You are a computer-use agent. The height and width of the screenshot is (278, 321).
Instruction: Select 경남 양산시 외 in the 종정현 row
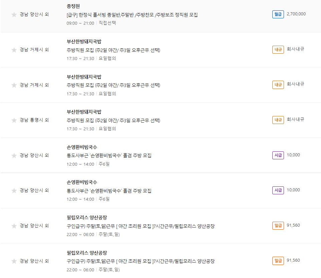tap(34, 14)
